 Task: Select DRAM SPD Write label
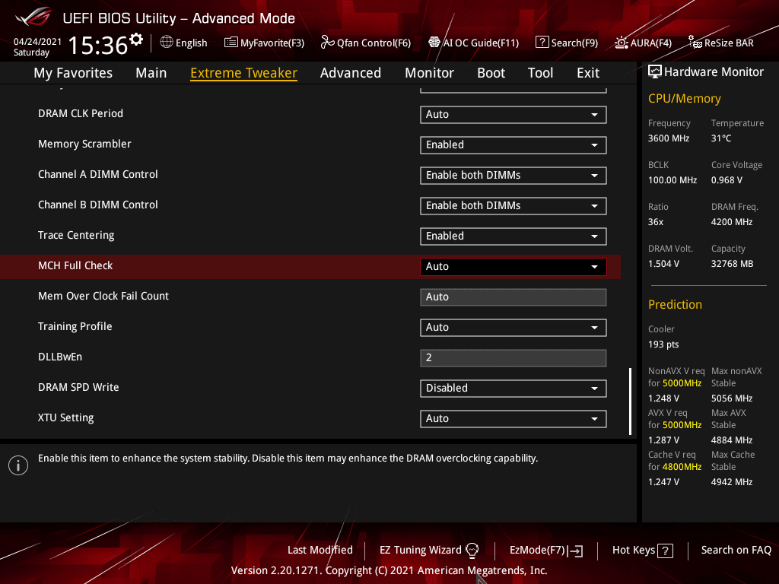click(78, 387)
